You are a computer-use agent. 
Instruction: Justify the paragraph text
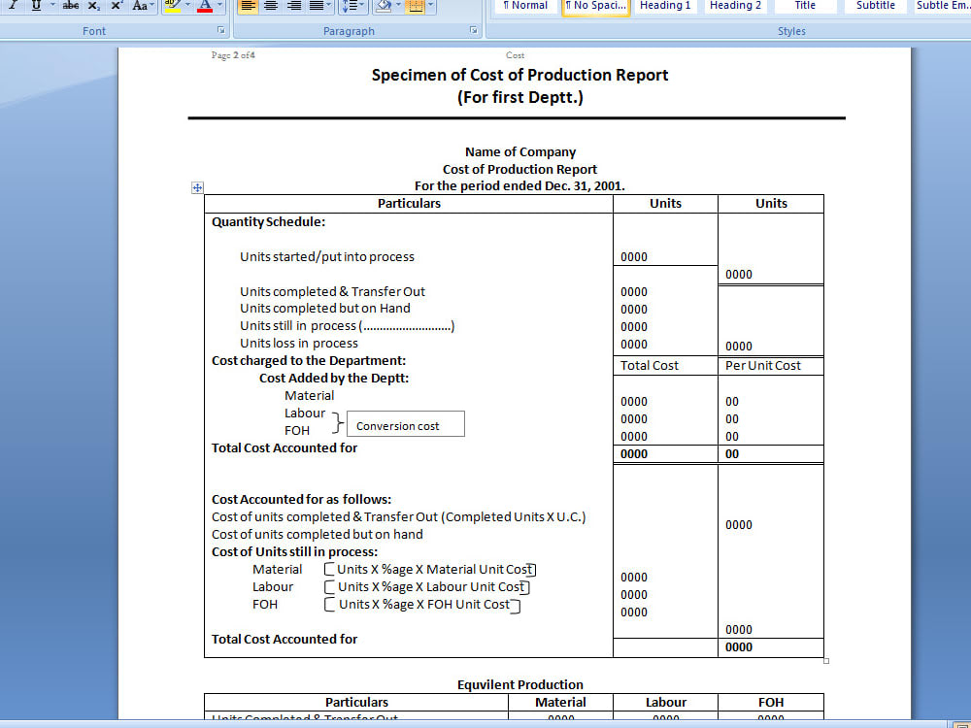coord(317,6)
